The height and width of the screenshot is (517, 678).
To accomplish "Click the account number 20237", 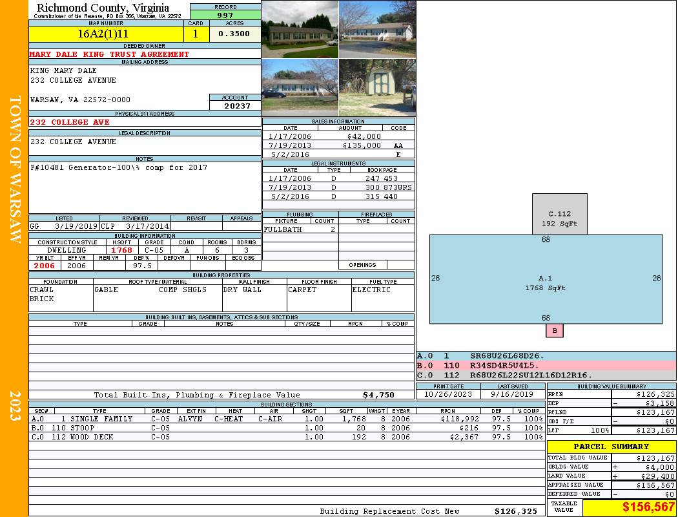I will point(236,106).
